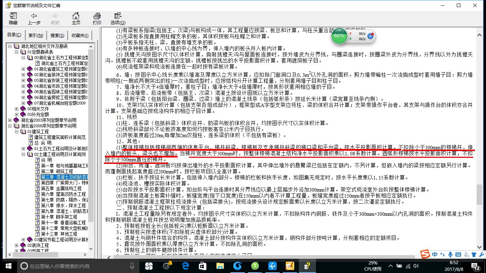
Task: Open 第二章 砌筑工程 topic
Action: 57,171
